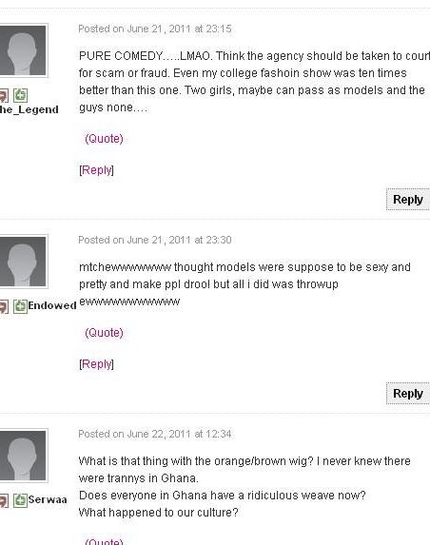430x545 pixels.
Task: Click bold Reply button after Endowed's comment
Action: (x=408, y=394)
